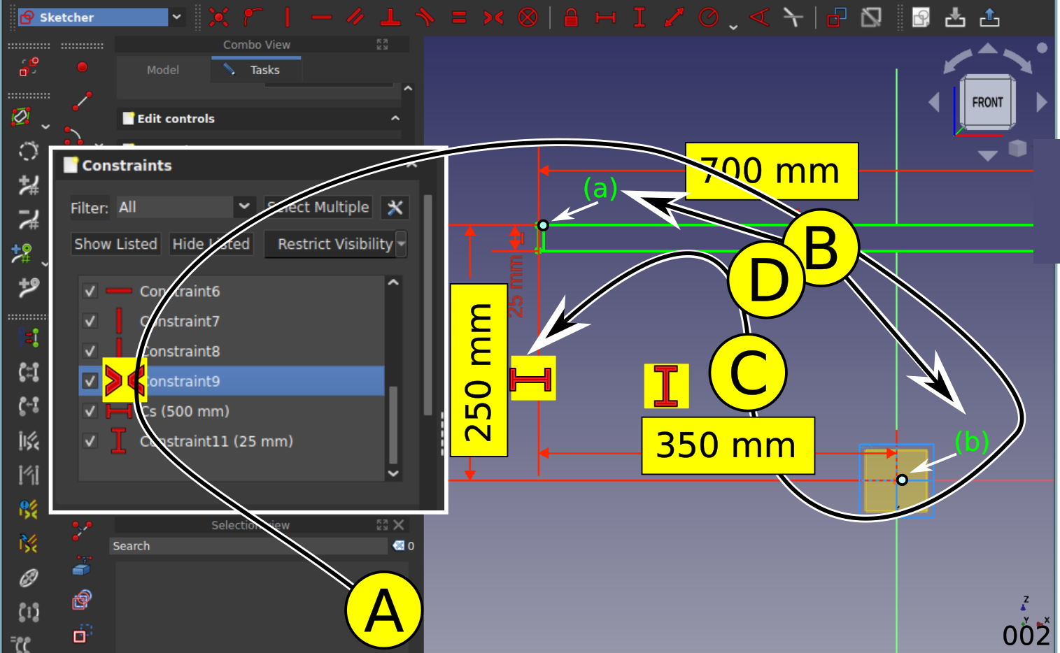Create a point with the red dot tool
Viewport: 1060px width, 653px height.
click(x=82, y=67)
